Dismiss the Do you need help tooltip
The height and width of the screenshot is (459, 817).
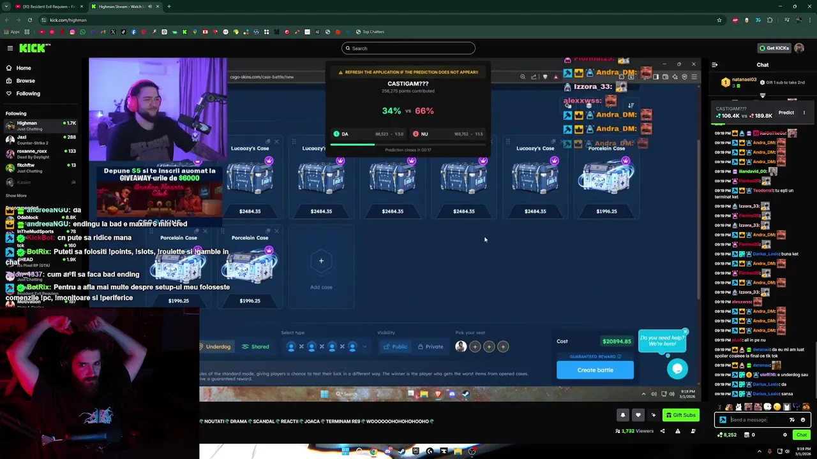pos(685,332)
